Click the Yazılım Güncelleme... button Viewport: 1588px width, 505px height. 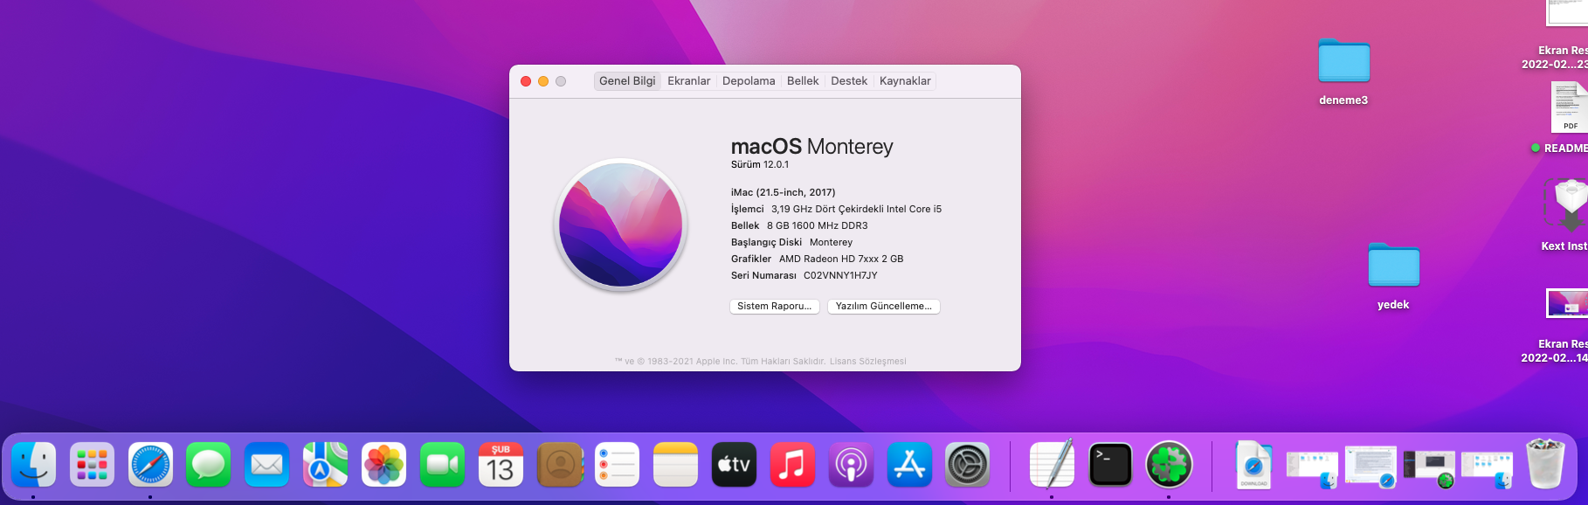pos(884,306)
